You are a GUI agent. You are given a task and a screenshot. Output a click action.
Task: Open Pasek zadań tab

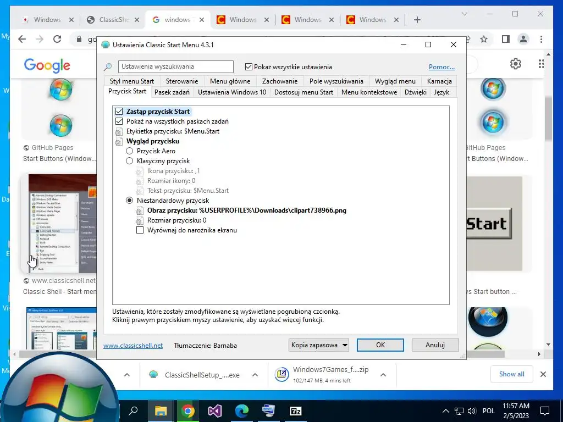(x=172, y=92)
